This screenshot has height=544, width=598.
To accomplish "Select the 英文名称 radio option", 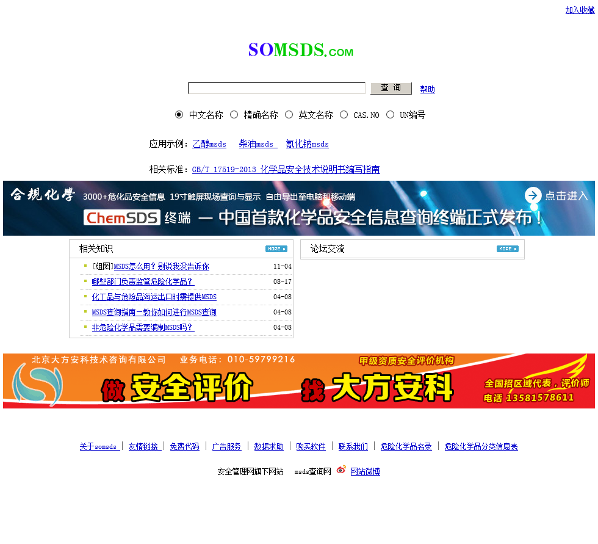I will (x=289, y=114).
